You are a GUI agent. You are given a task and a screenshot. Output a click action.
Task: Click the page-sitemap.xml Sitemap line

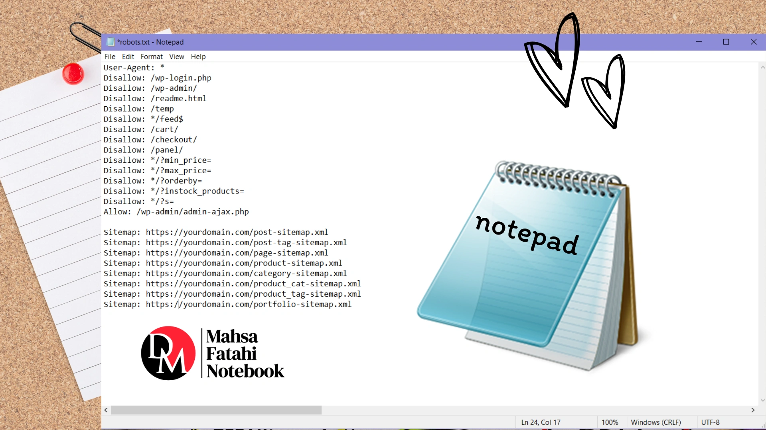[216, 253]
